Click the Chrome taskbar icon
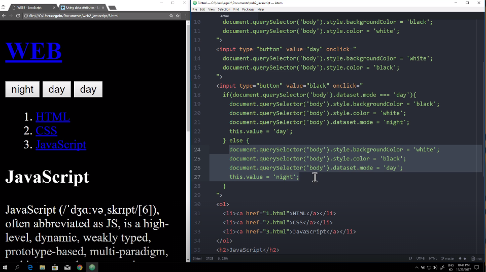This screenshot has width=486, height=272. tap(80, 267)
